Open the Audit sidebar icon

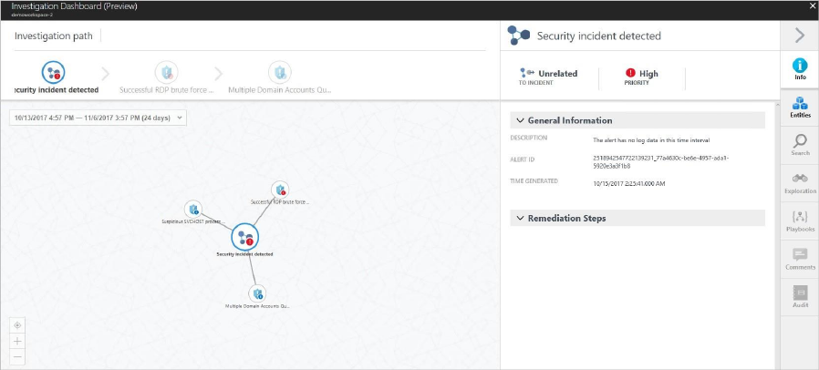(x=800, y=293)
